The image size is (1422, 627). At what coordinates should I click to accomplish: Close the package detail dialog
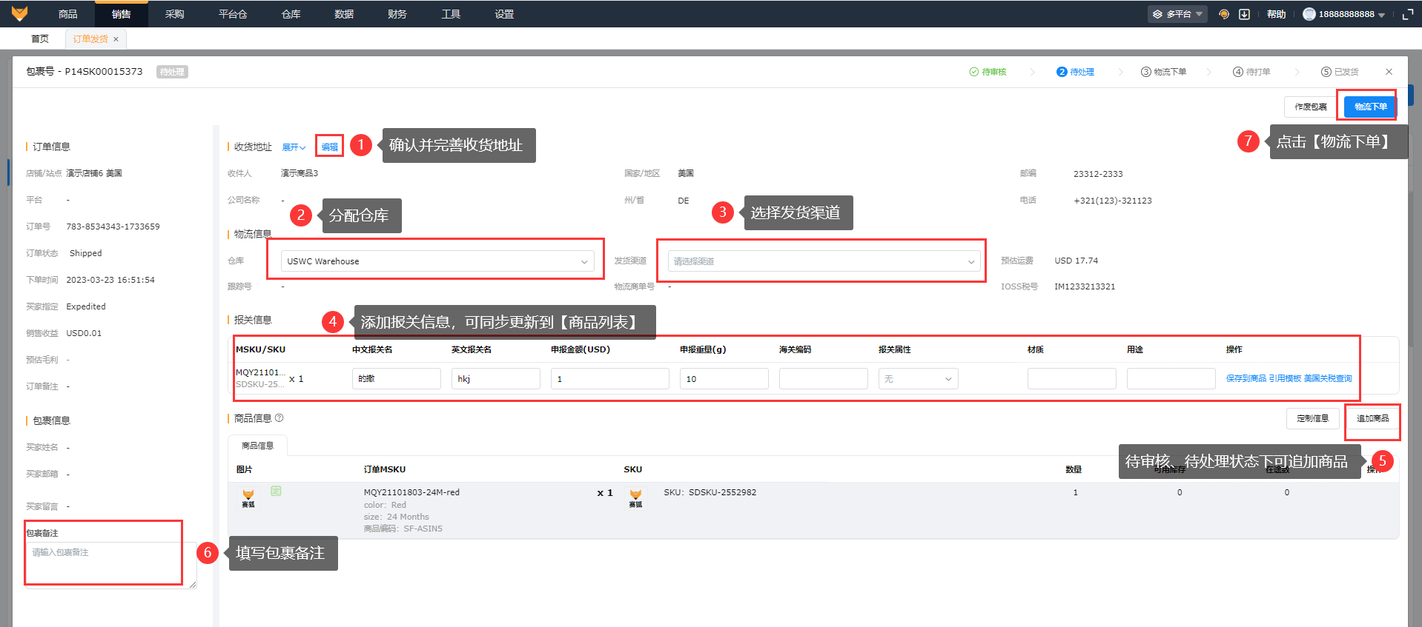pyautogui.click(x=1389, y=72)
